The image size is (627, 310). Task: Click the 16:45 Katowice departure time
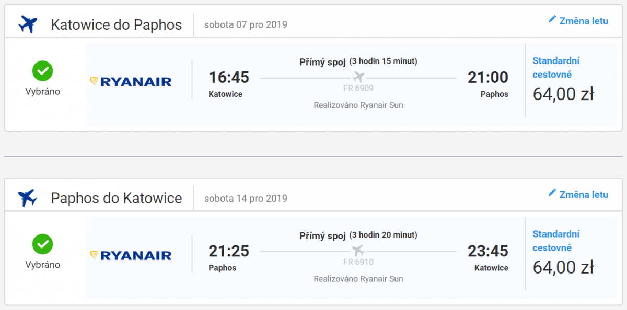[229, 78]
